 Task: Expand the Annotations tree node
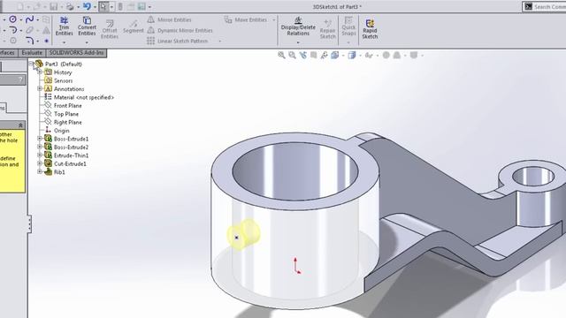point(40,88)
